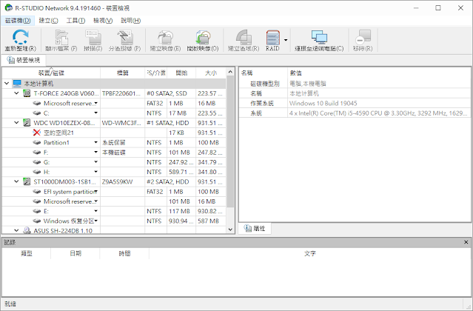Click the Create Region (建立區域) icon
The height and width of the screenshot is (311, 473).
pos(244,40)
